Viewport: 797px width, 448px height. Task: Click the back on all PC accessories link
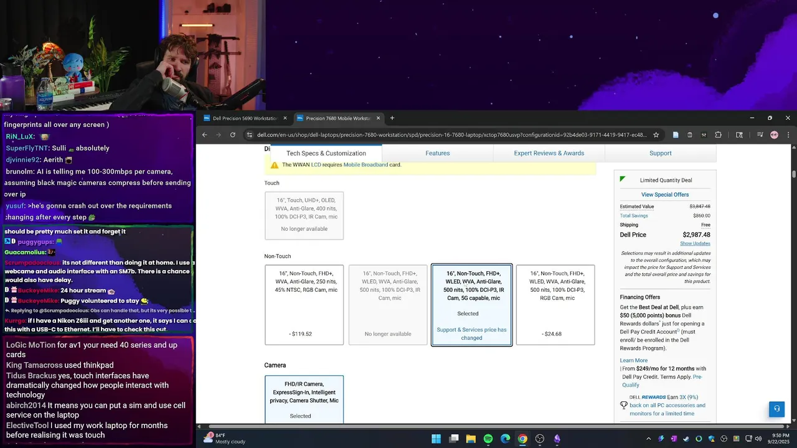pos(667,409)
